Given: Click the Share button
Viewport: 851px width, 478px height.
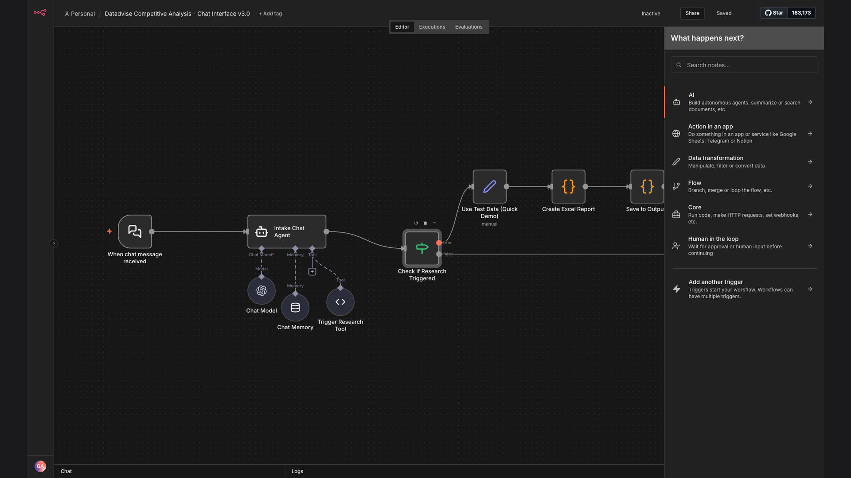Looking at the screenshot, I should click(x=692, y=13).
